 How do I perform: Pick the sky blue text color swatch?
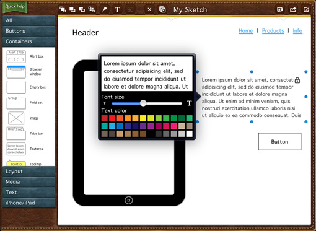(112, 126)
